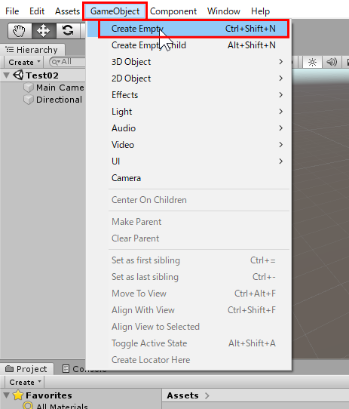
Task: Select the Move tool icon
Action: (x=43, y=31)
